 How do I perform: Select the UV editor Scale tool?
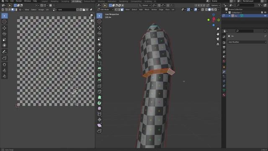coord(5,39)
